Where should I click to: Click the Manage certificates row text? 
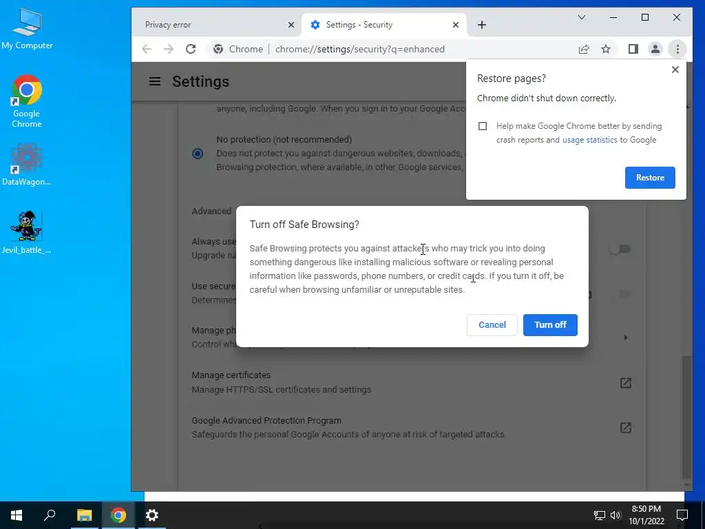281,382
